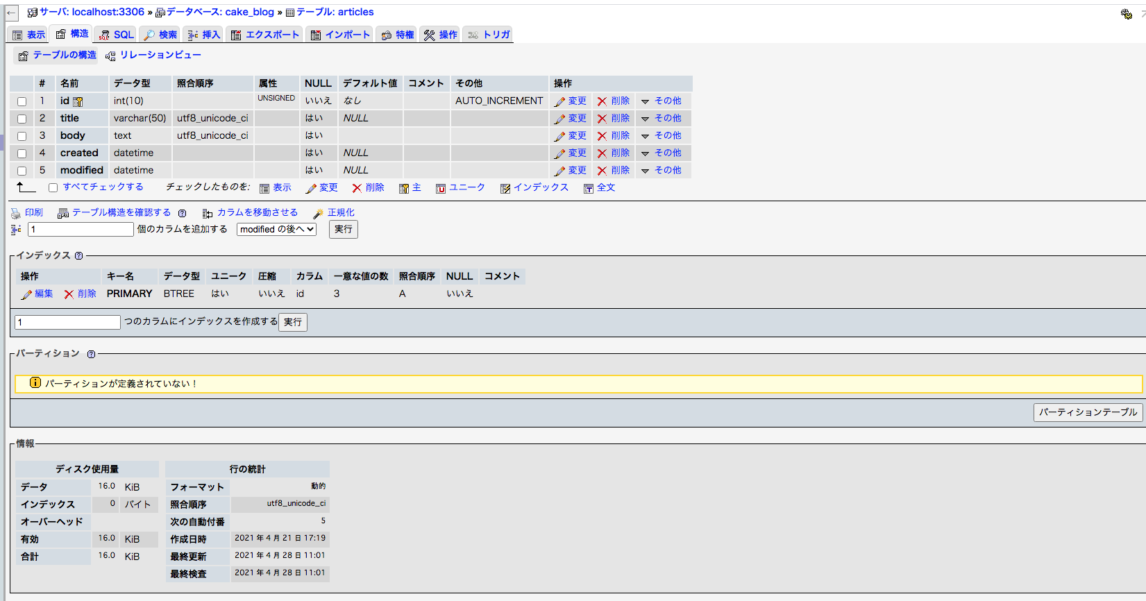1146x601 pixels.
Task: Click the number of columns to add field
Action: pyautogui.click(x=81, y=229)
